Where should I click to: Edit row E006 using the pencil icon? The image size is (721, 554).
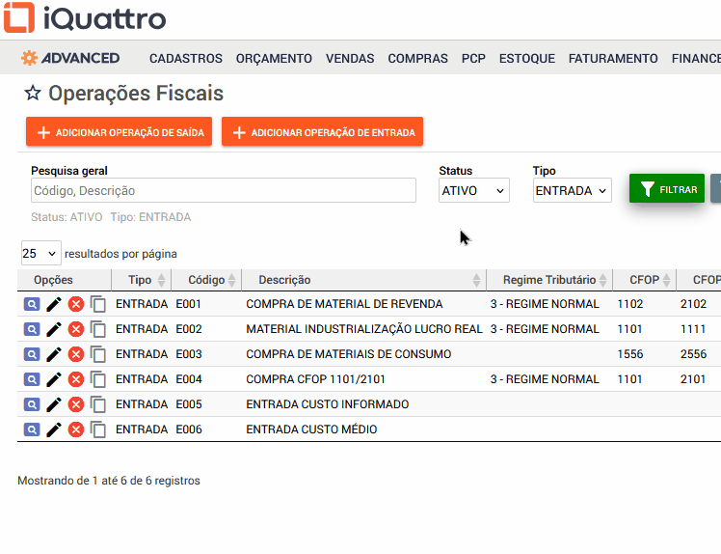click(54, 429)
